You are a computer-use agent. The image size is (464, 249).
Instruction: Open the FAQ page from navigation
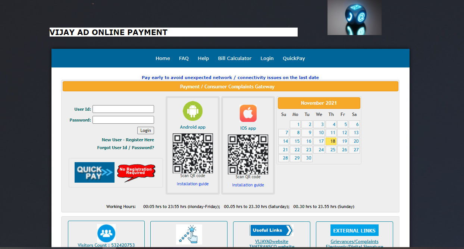click(184, 59)
